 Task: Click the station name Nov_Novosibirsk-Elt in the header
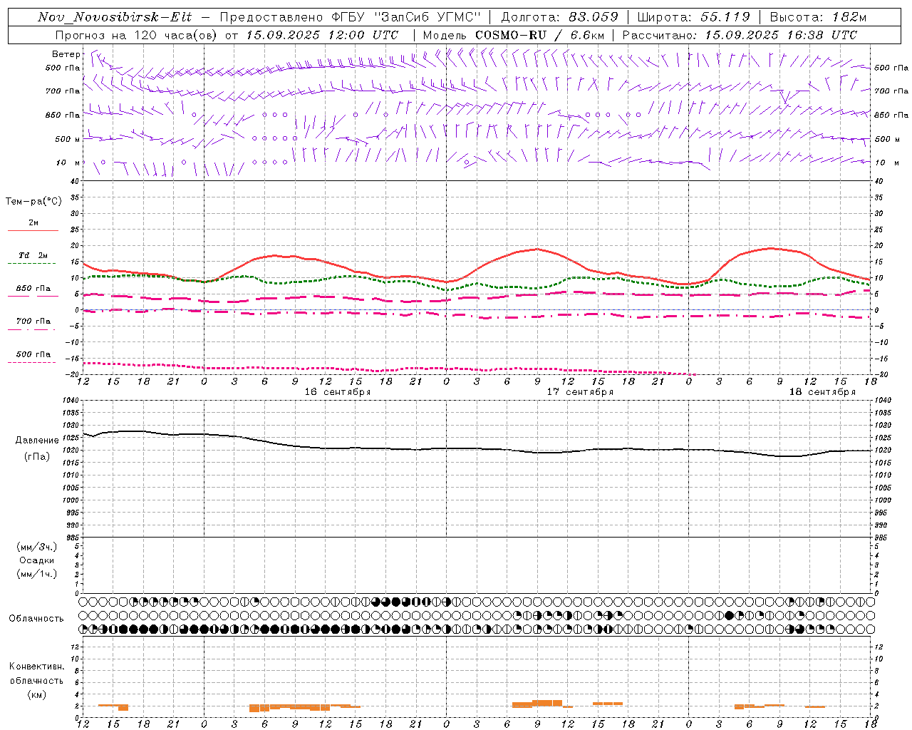(x=115, y=17)
